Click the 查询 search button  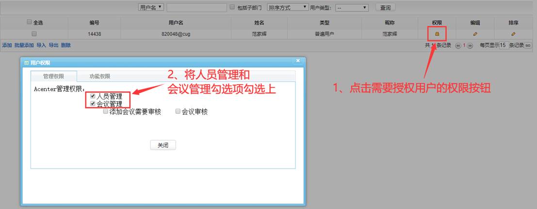[x=386, y=7]
